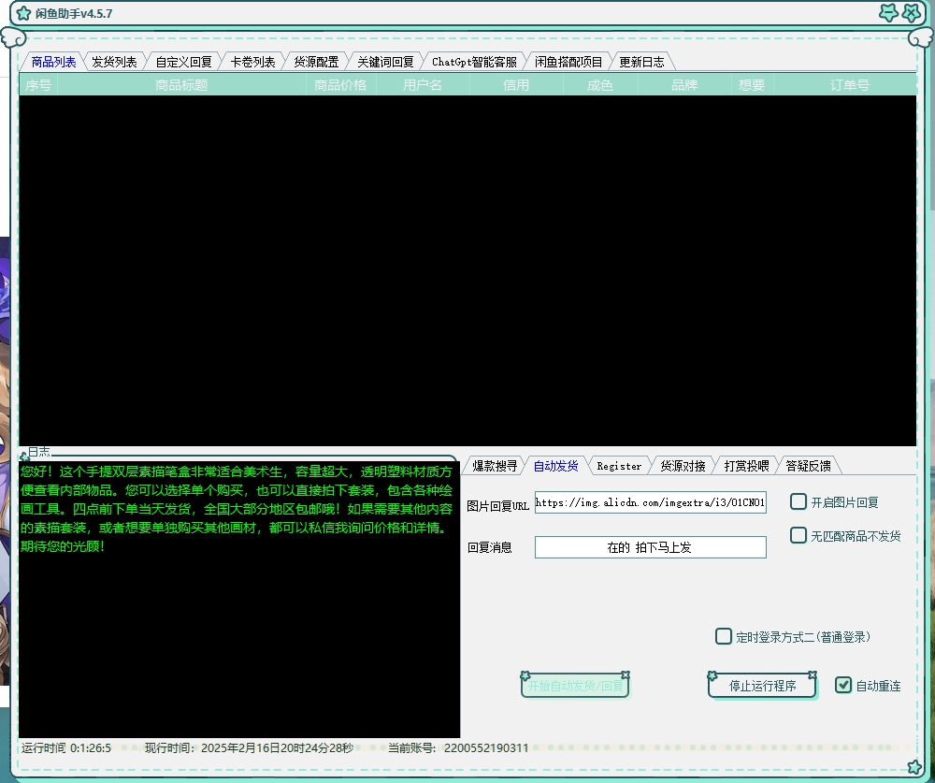Enable 开启图片回复 checkbox
The width and height of the screenshot is (935, 783).
(x=798, y=501)
